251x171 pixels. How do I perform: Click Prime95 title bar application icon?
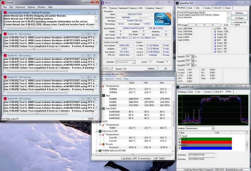coord(3,2)
